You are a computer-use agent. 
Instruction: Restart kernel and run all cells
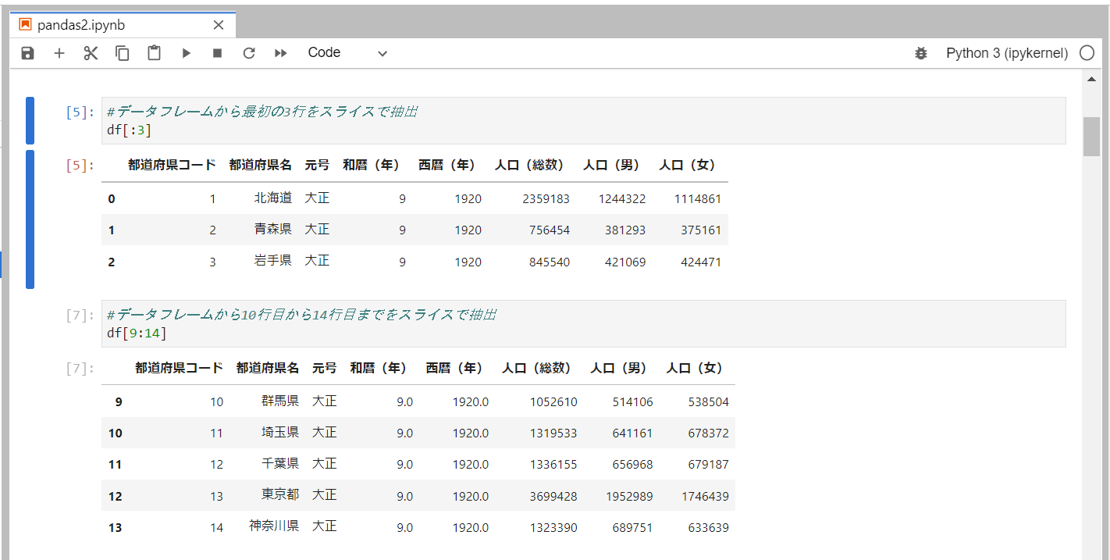(280, 52)
